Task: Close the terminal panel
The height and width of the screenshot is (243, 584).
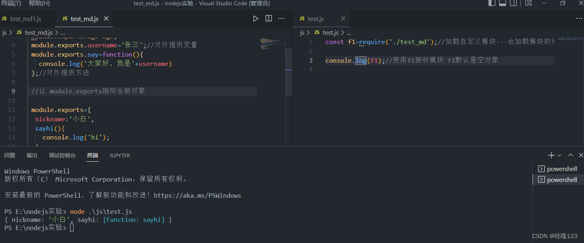Action: point(581,155)
